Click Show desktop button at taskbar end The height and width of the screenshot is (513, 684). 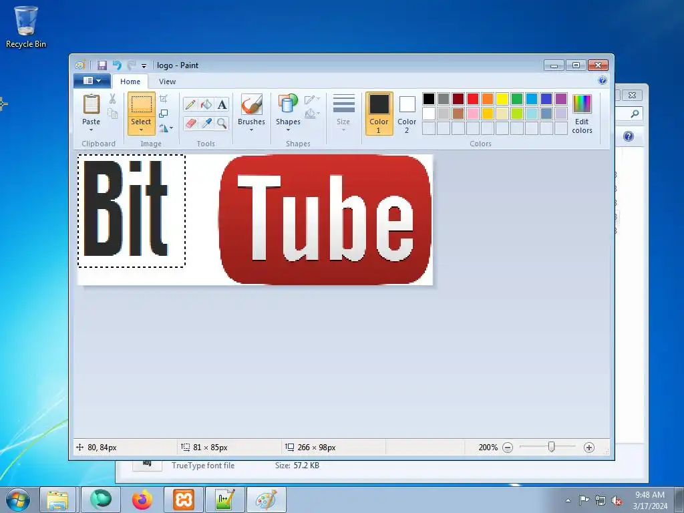tap(679, 500)
